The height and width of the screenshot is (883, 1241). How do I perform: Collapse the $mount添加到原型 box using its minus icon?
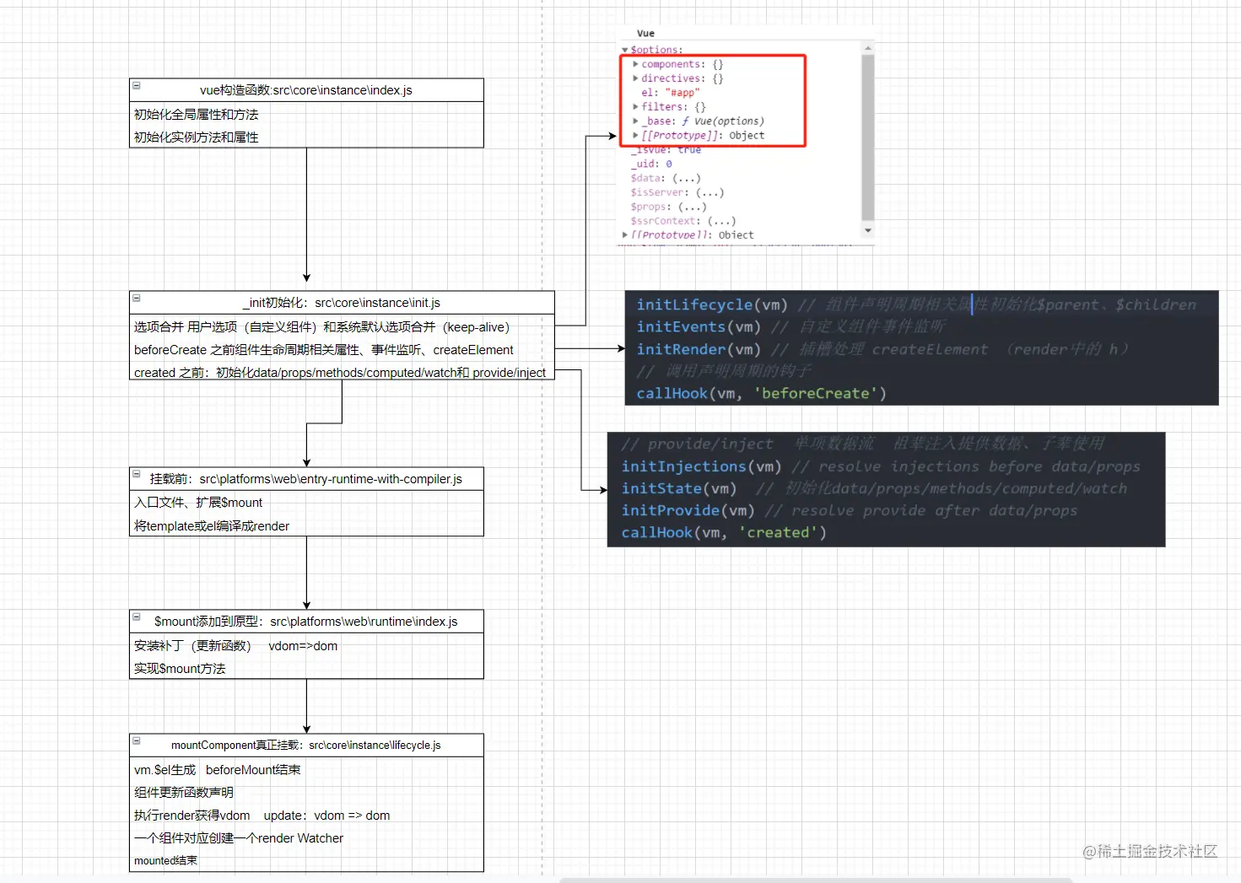[x=136, y=616]
